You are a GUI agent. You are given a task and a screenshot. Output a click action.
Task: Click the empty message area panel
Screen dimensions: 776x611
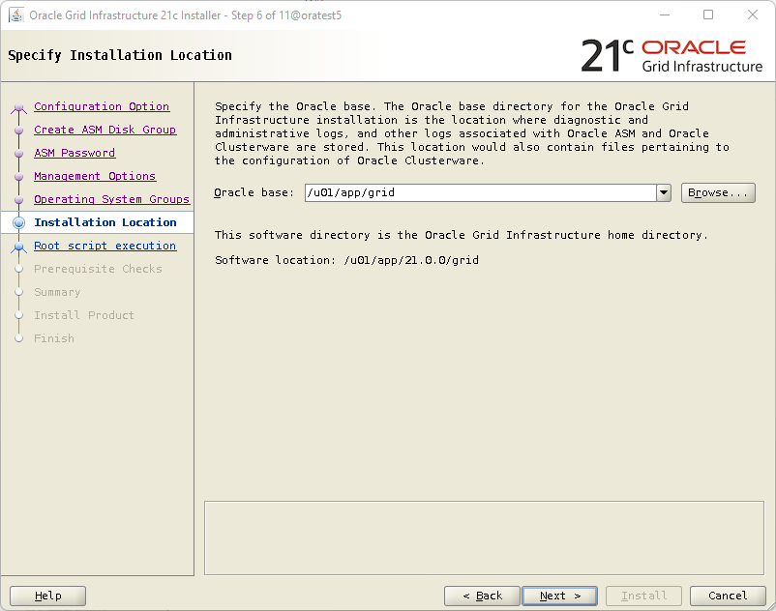click(484, 538)
